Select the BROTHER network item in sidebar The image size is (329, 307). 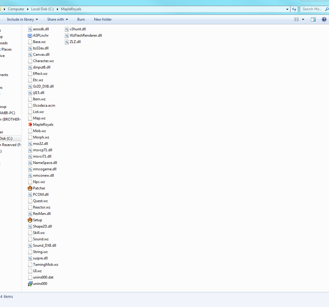[11, 119]
